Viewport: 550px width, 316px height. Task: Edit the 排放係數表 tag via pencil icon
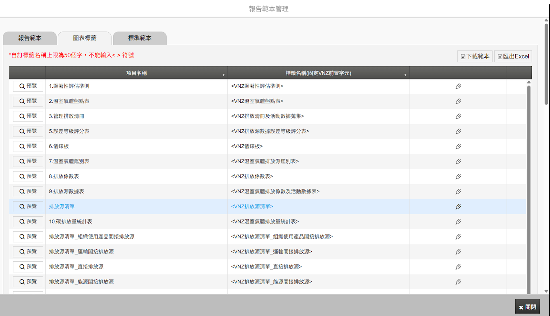pos(458,177)
